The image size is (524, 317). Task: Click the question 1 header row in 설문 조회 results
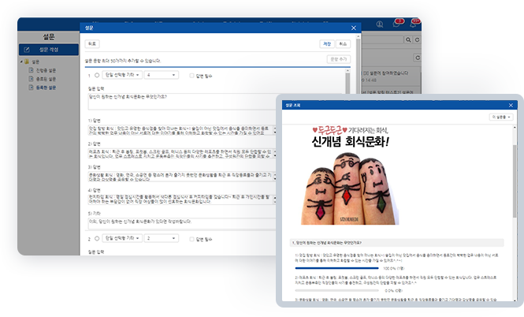point(396,243)
